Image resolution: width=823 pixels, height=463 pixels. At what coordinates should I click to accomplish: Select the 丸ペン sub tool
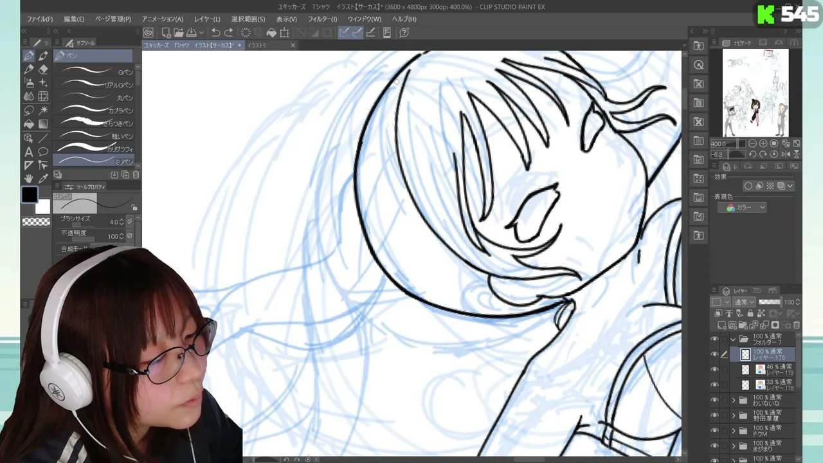click(x=94, y=97)
